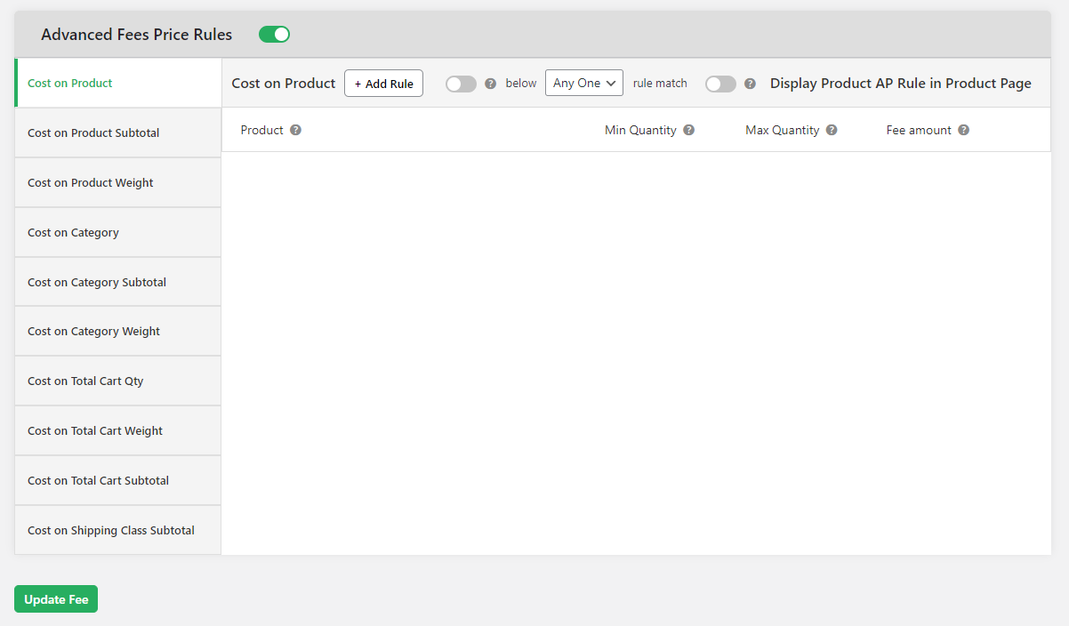Click the Add Rule button
Viewport: 1069px width, 626px height.
(x=383, y=83)
